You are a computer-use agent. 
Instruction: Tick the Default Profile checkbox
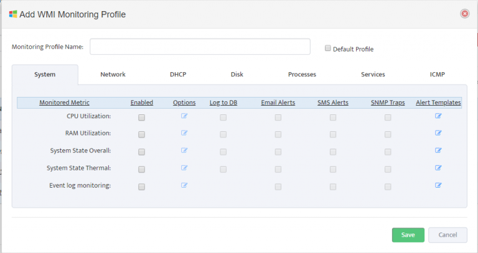pos(328,48)
